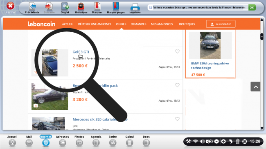The width and height of the screenshot is (266, 149).
Task: Select the DEMANDES tab
Action: coord(138,24)
